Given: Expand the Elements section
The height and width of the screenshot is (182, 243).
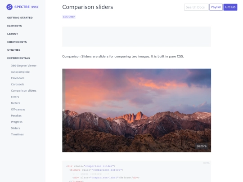Looking at the screenshot, I should pyautogui.click(x=14, y=26).
